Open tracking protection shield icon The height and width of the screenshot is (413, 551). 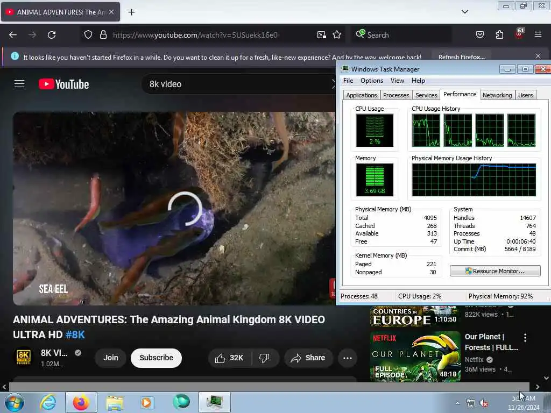88,35
